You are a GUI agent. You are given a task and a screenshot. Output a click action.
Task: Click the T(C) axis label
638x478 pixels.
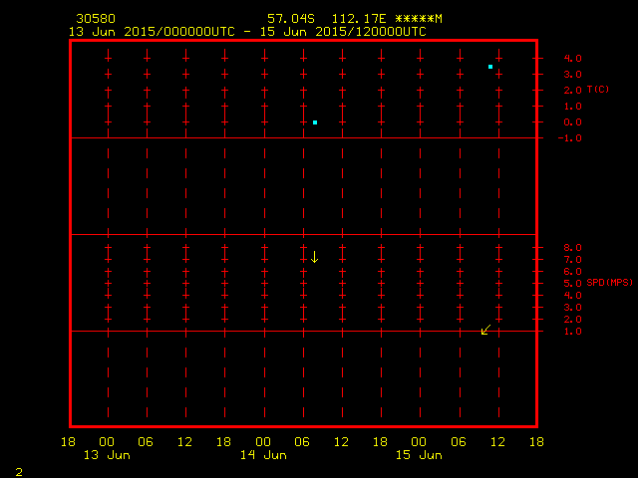coord(598,89)
